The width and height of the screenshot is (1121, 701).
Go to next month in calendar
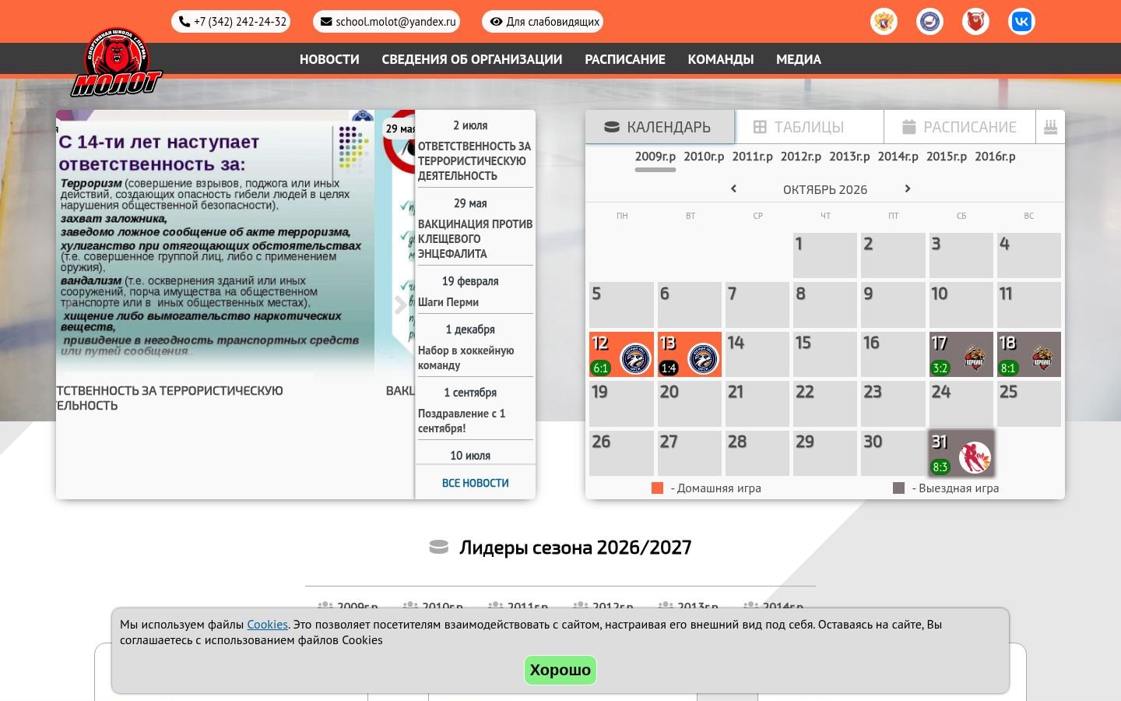tap(908, 188)
